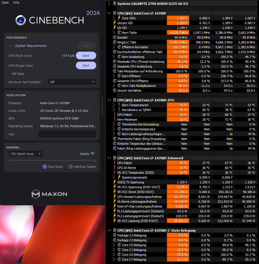Start the CPU (Single Core) benchmark
The image size is (259, 264).
[86, 66]
